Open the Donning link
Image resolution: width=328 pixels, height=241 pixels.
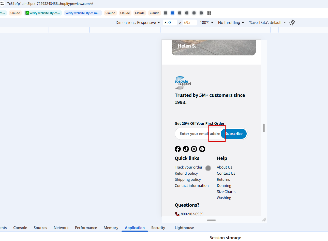point(224,186)
